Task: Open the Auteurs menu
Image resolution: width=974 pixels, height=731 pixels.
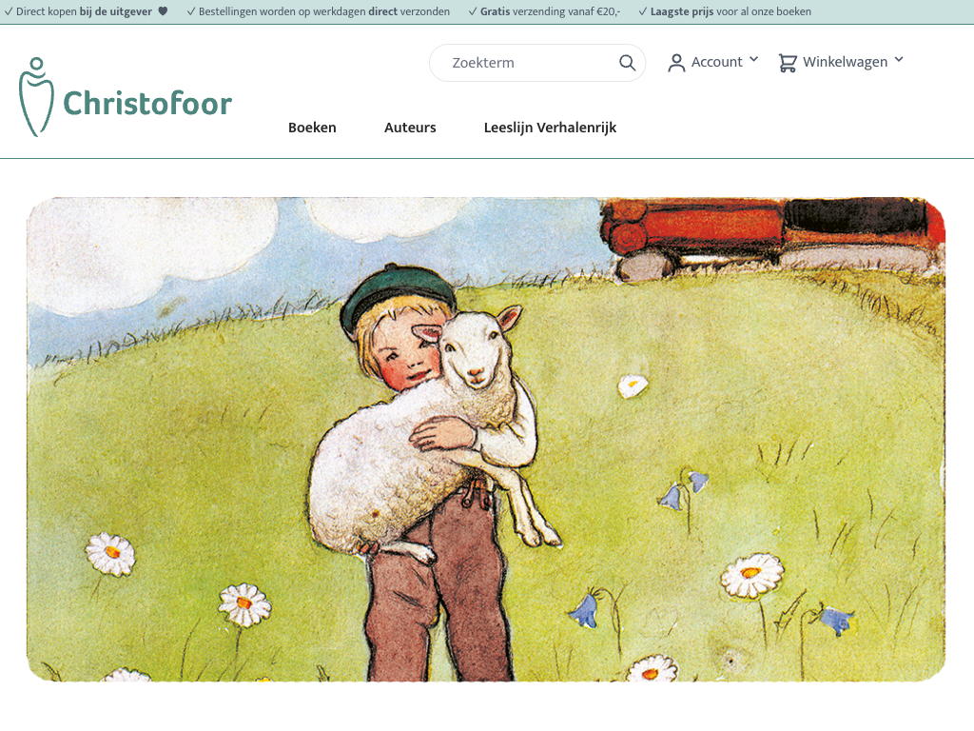Action: coord(410,128)
